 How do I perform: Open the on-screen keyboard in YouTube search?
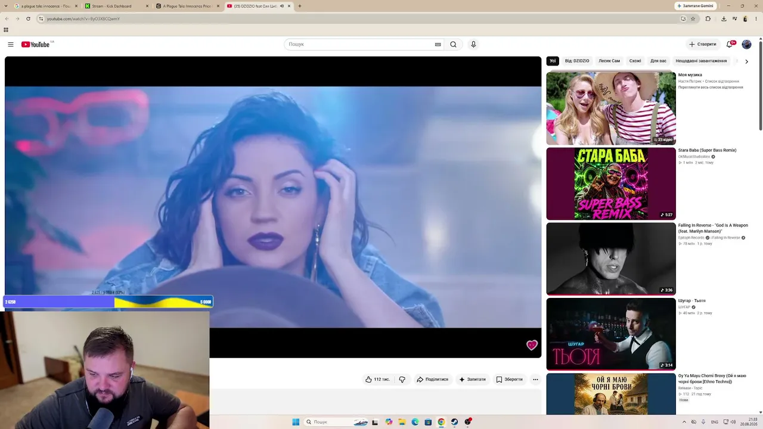438,45
